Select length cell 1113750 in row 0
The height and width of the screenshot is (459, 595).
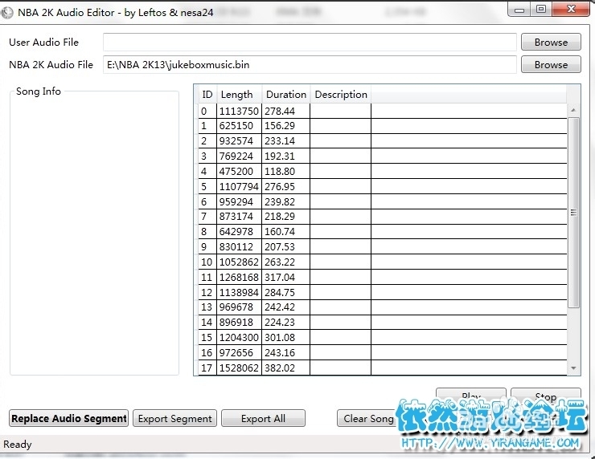tap(239, 111)
